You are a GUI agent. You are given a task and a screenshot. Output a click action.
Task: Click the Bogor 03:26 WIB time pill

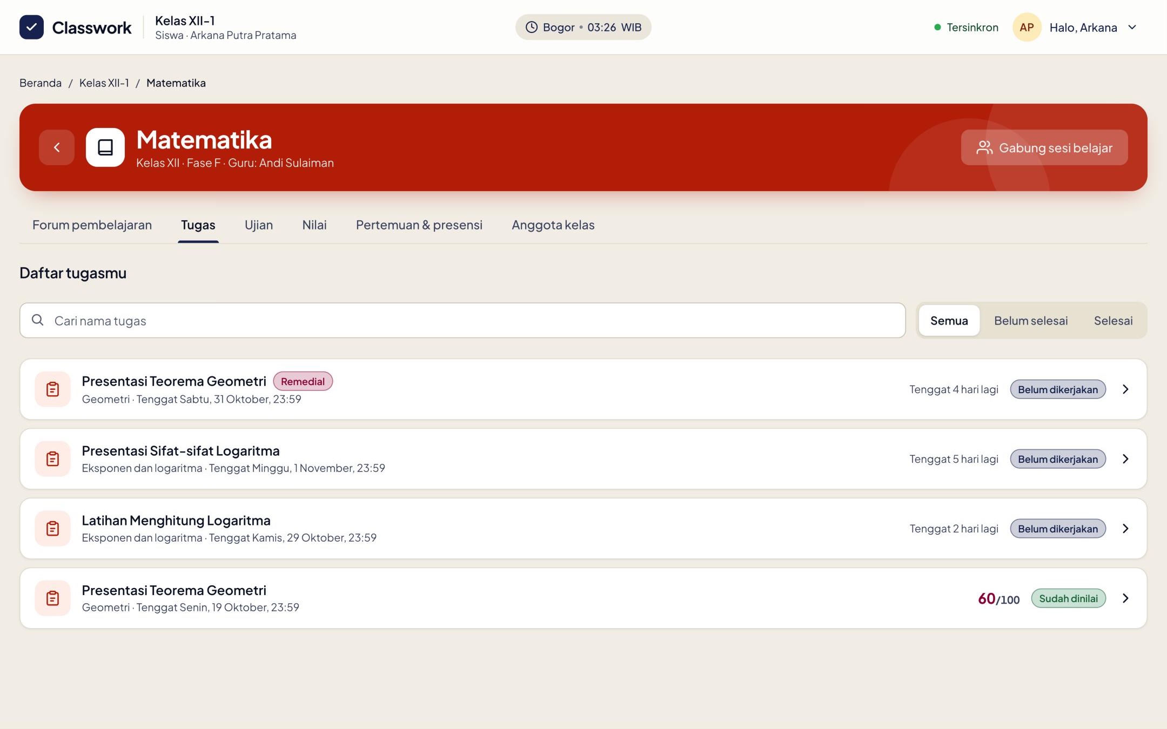click(583, 27)
